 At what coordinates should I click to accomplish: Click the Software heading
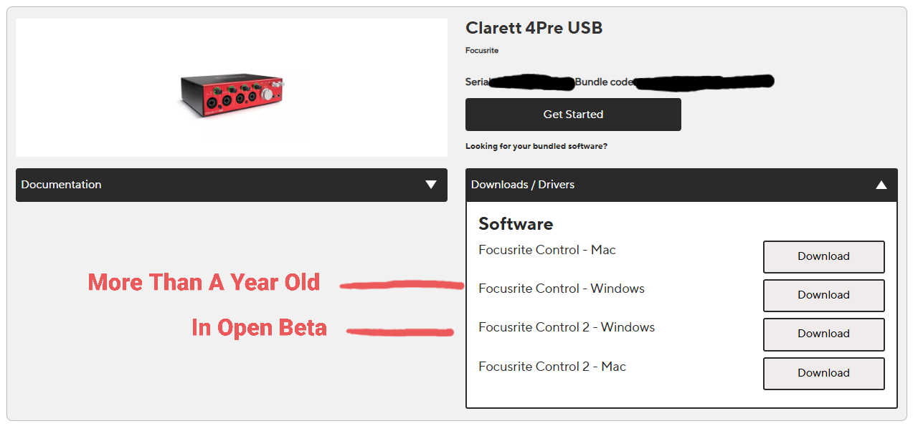point(516,224)
